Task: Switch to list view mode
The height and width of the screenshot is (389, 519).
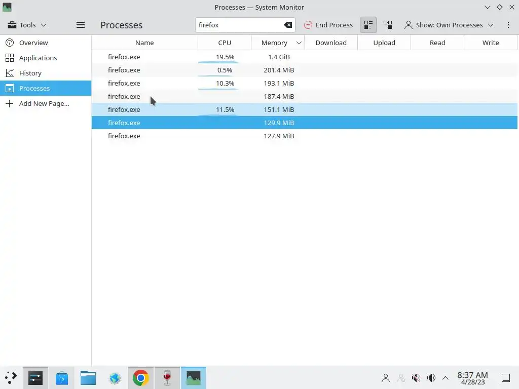Action: coord(368,25)
